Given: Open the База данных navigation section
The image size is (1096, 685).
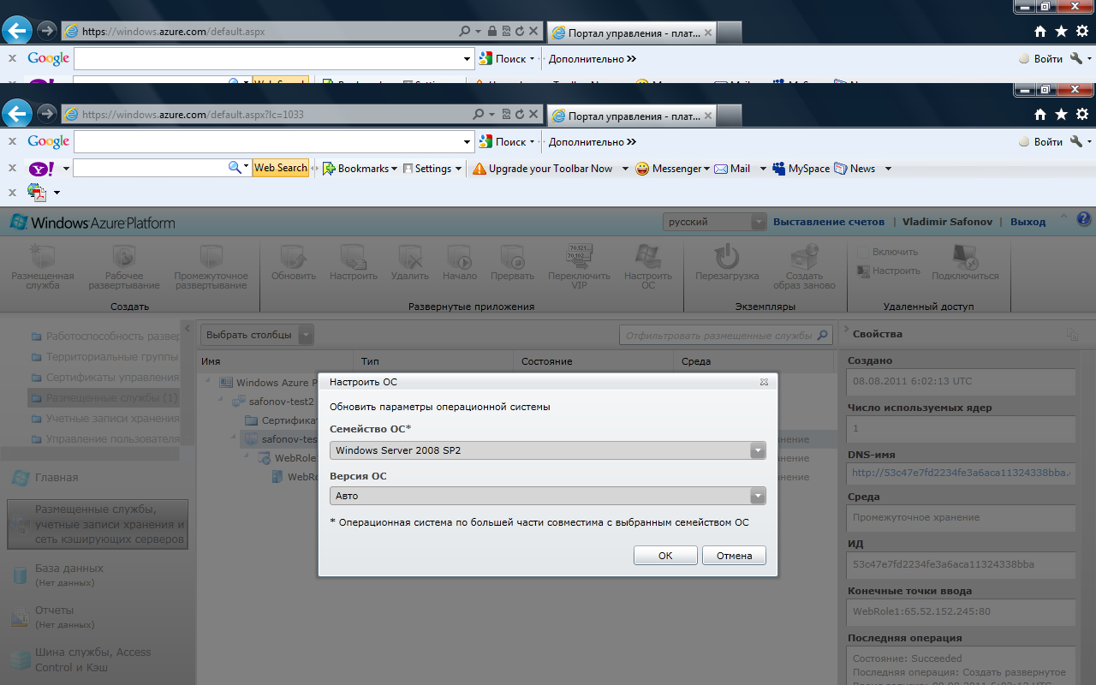Looking at the screenshot, I should point(57,574).
